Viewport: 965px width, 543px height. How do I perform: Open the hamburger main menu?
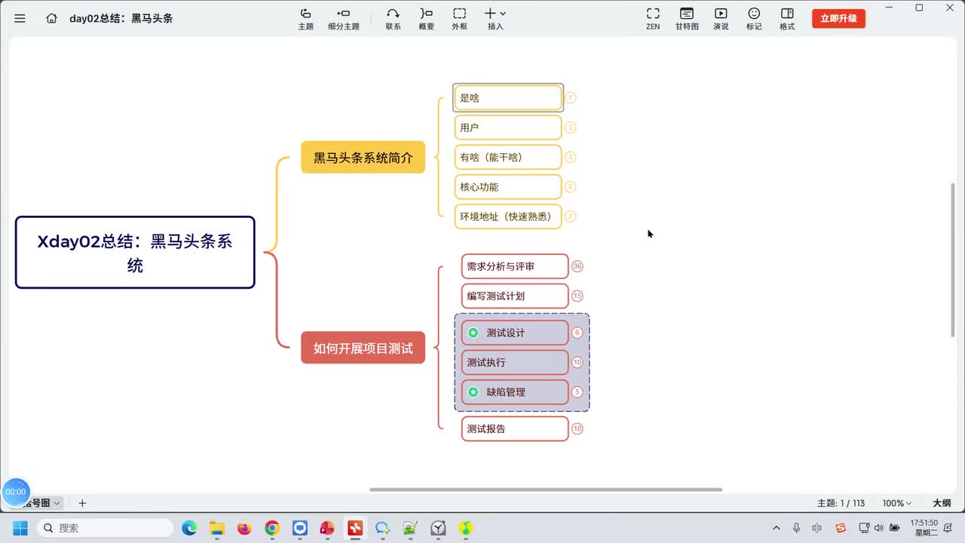20,18
